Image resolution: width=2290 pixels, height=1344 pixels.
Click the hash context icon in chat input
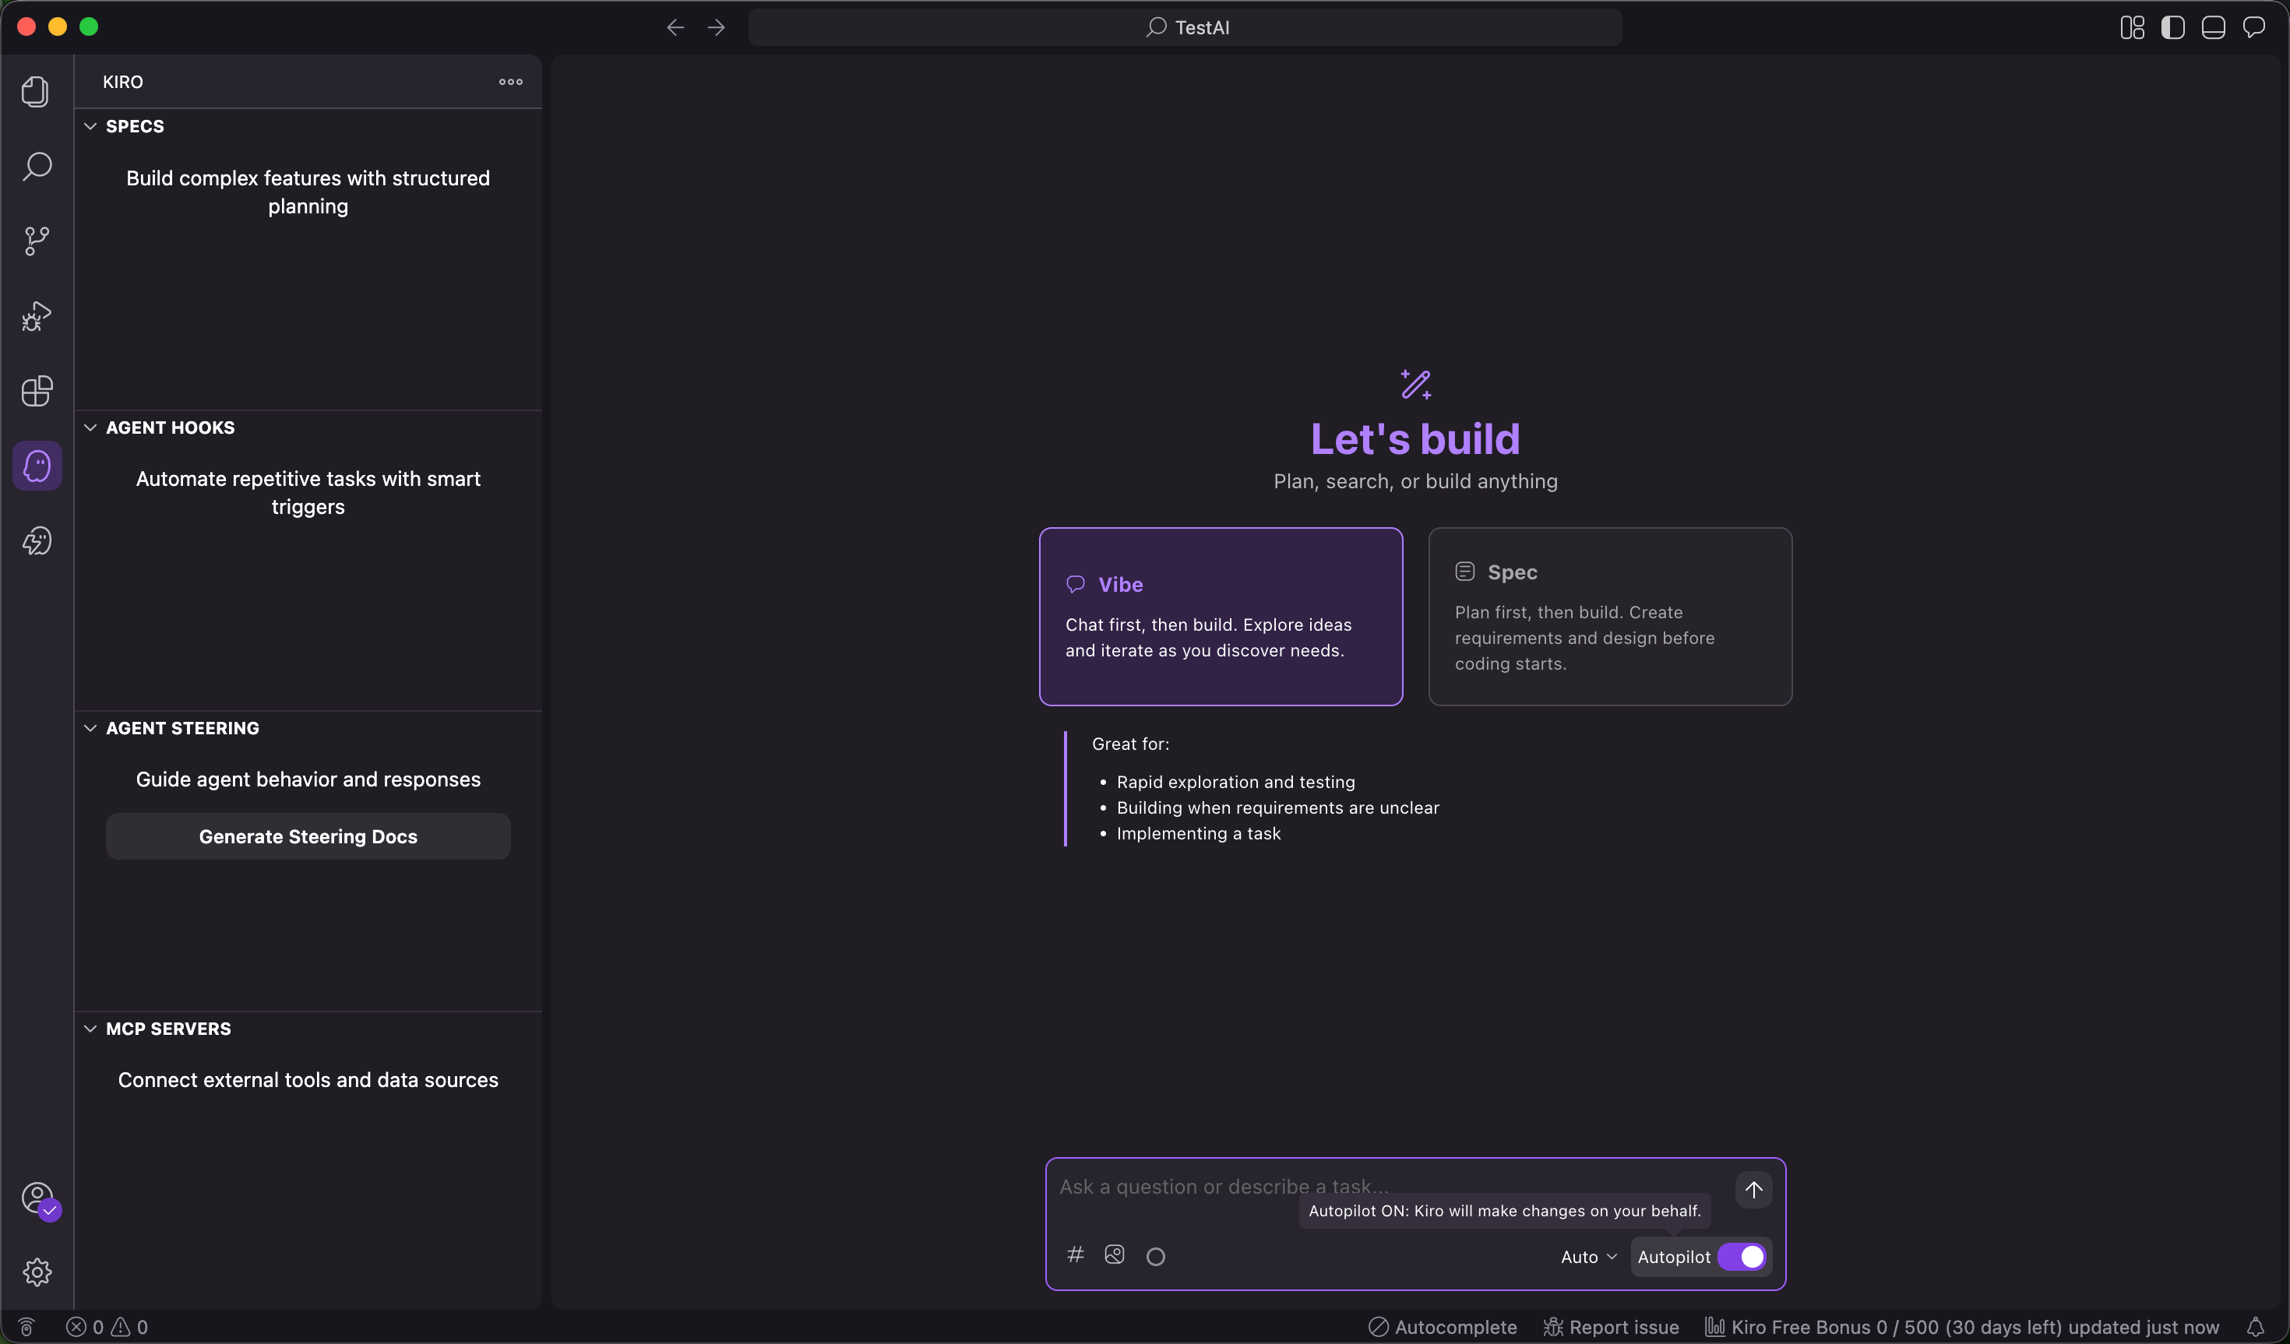(1075, 1255)
